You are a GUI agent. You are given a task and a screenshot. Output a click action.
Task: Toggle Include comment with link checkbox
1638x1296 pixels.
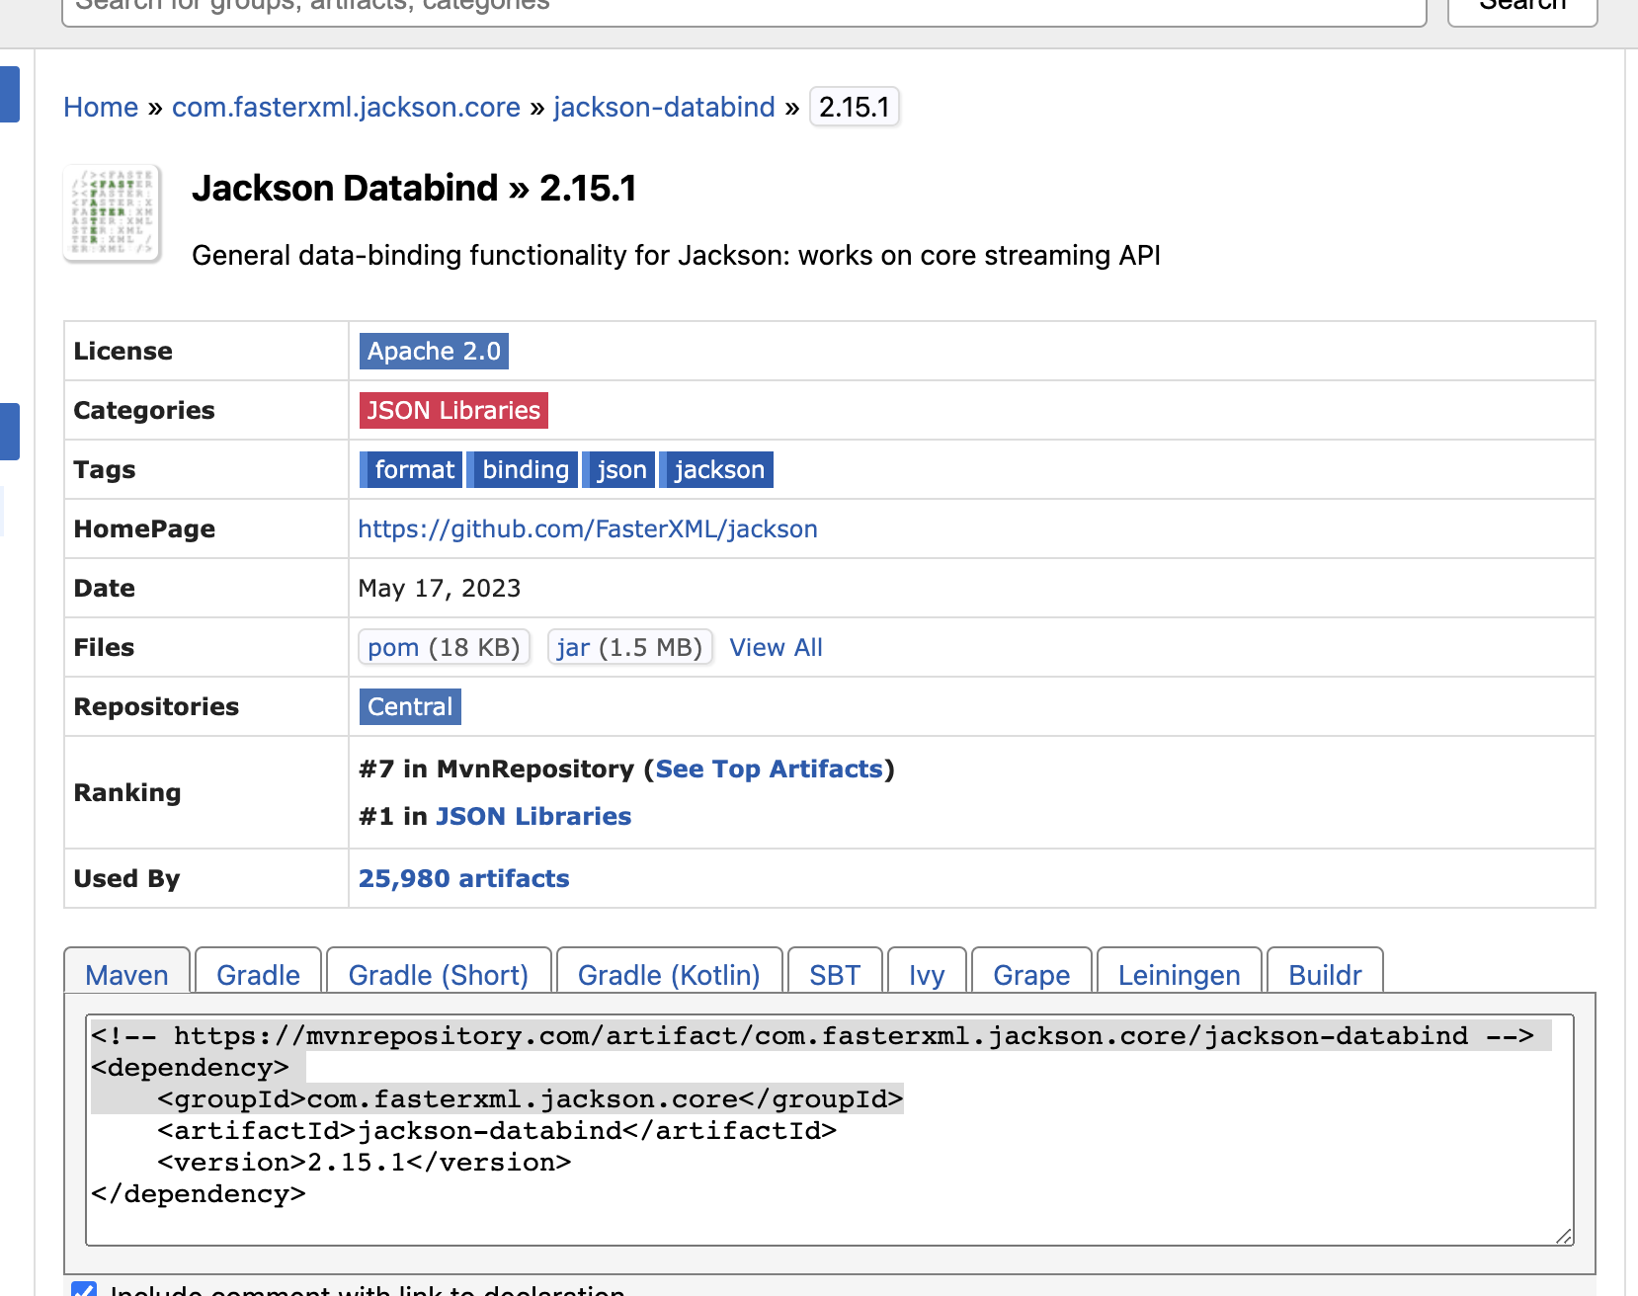pyautogui.click(x=84, y=1290)
